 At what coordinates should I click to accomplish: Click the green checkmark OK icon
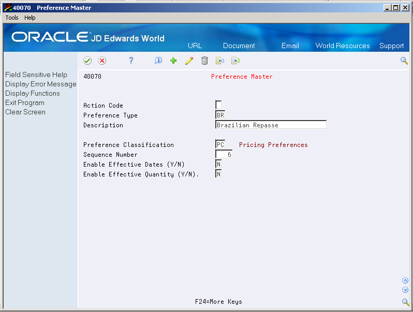coord(87,61)
